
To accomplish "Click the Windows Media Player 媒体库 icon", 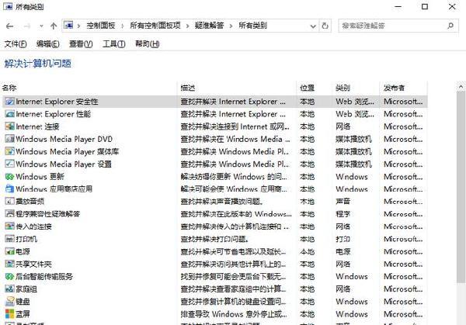I will point(9,151).
